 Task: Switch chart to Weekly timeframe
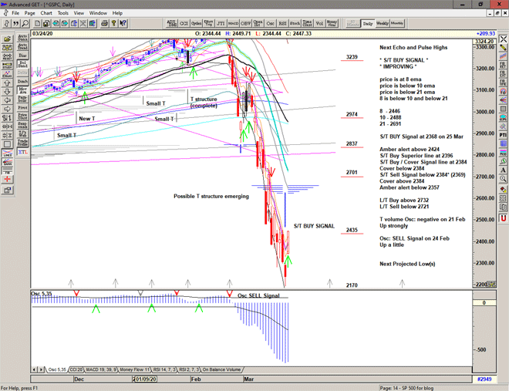click(x=383, y=24)
